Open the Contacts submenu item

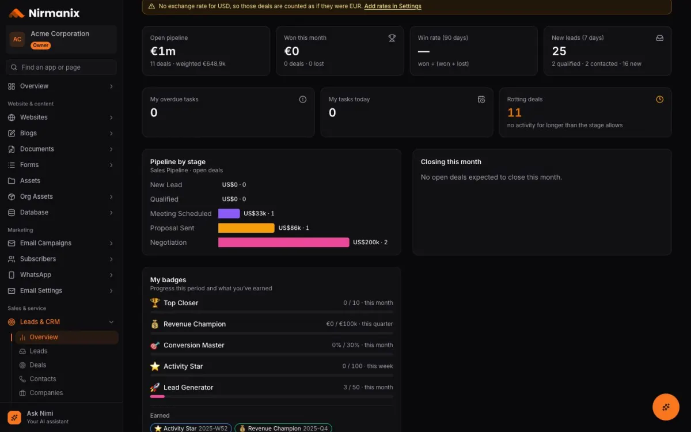67,379
